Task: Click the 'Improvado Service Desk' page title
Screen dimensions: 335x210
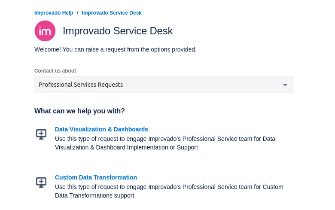Action: point(118,31)
